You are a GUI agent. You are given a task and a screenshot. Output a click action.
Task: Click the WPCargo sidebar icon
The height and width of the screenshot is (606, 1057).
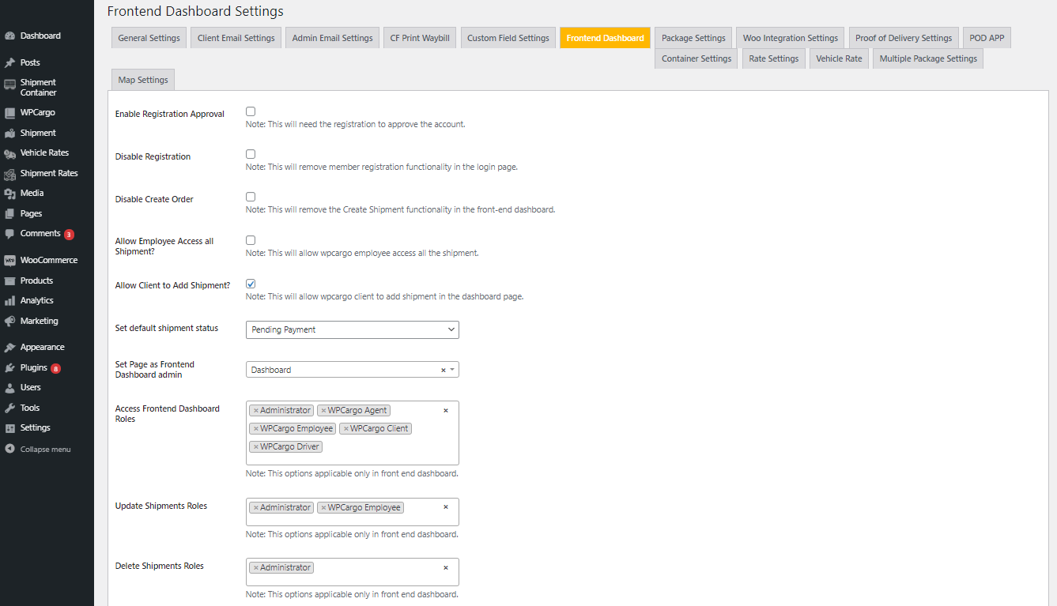click(x=9, y=113)
